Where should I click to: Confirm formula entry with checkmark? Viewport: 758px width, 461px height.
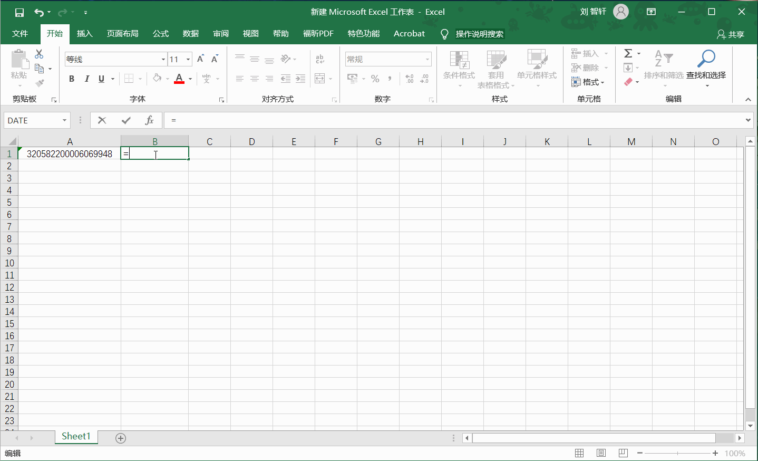pyautogui.click(x=126, y=120)
